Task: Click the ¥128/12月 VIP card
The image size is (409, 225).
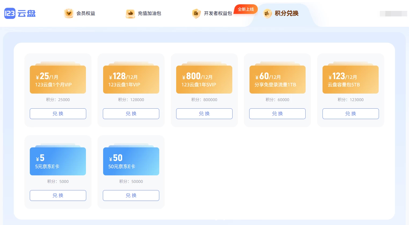Action: click(131, 80)
